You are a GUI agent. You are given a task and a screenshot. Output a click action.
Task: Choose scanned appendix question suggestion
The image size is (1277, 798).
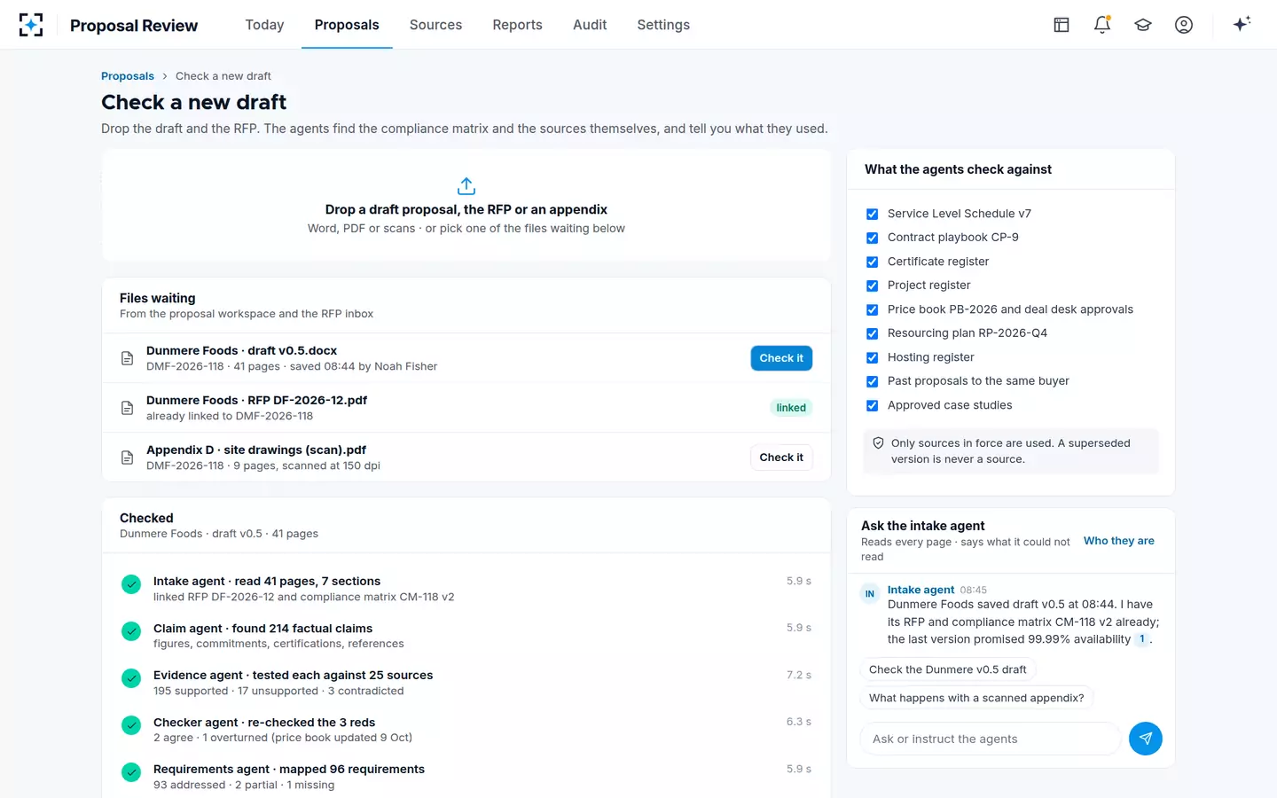coord(976,698)
